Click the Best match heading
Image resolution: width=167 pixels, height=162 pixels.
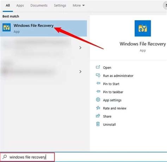point(11,16)
